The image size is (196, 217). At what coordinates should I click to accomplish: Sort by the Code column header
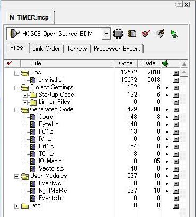[126, 63]
